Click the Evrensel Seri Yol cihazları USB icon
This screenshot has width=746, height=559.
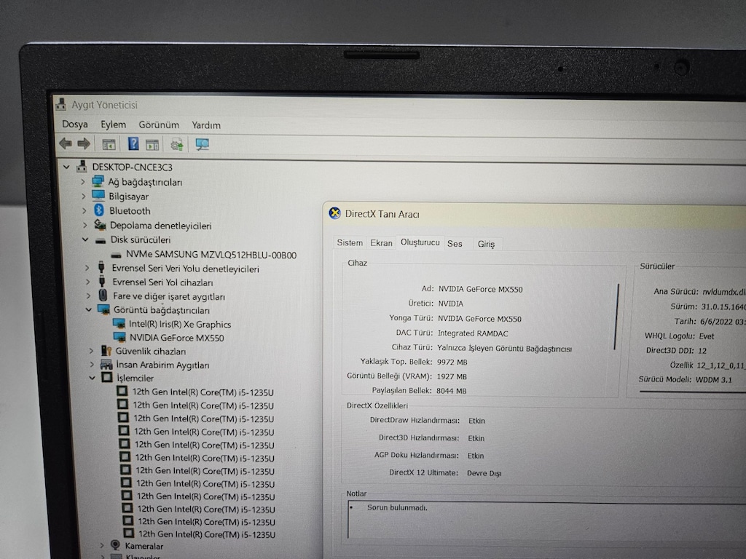102,282
